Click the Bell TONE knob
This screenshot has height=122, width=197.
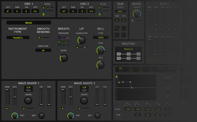100,50
